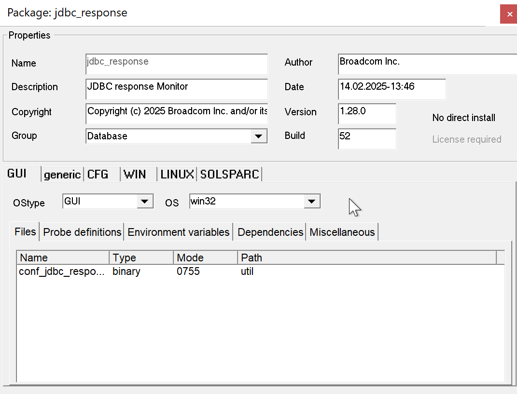Click the Version field showing 1.28.0
Screen dimensions: 517x394
click(x=367, y=113)
